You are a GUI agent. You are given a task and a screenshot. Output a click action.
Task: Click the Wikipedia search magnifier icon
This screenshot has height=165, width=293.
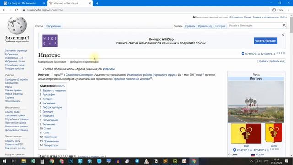pyautogui.click(x=284, y=25)
